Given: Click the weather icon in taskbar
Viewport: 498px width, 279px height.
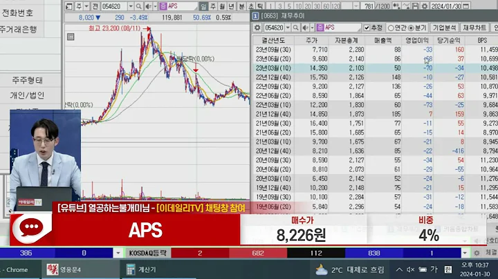Looking at the screenshot, I should pyautogui.click(x=322, y=270).
